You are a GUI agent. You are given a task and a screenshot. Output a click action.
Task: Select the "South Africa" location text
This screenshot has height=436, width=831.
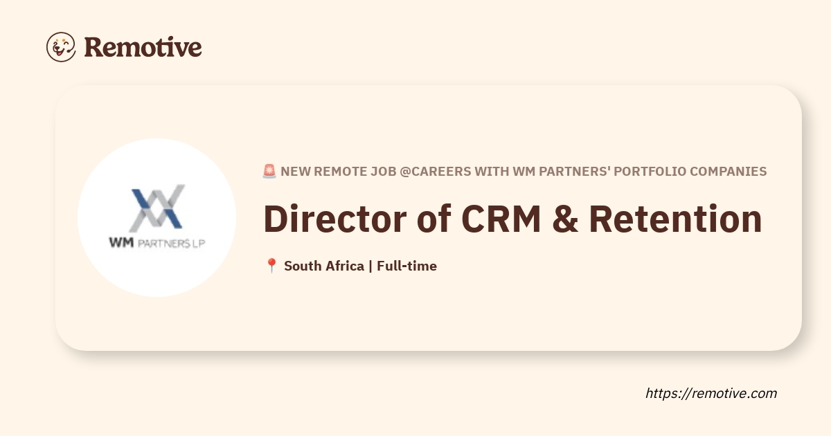[x=324, y=266]
